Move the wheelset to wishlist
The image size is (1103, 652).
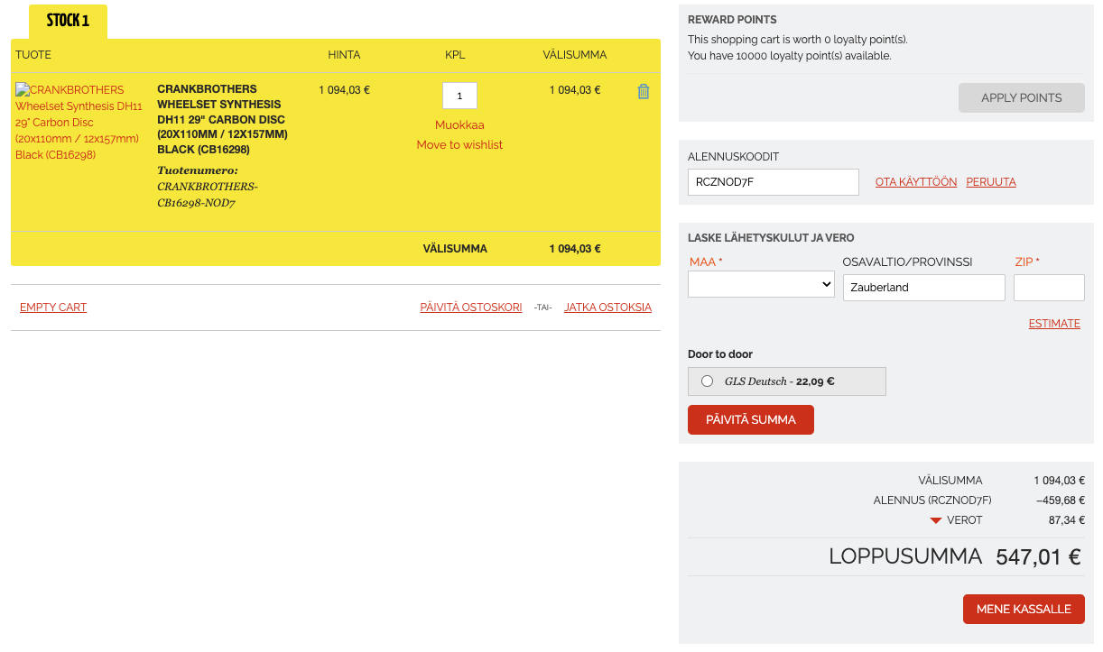point(459,145)
